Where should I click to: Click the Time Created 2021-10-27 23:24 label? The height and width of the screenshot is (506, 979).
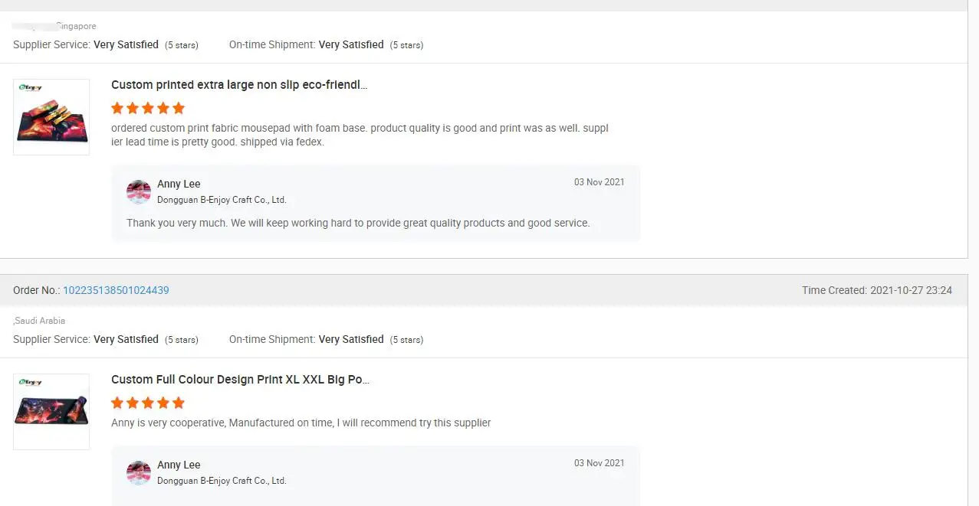(x=876, y=291)
